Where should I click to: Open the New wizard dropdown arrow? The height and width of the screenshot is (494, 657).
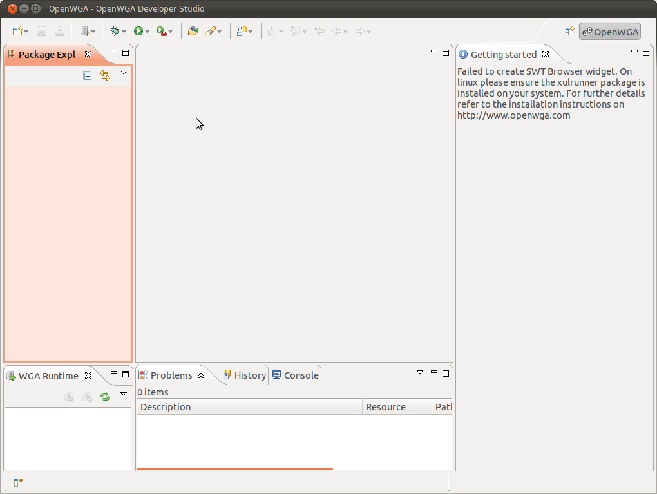click(x=26, y=32)
